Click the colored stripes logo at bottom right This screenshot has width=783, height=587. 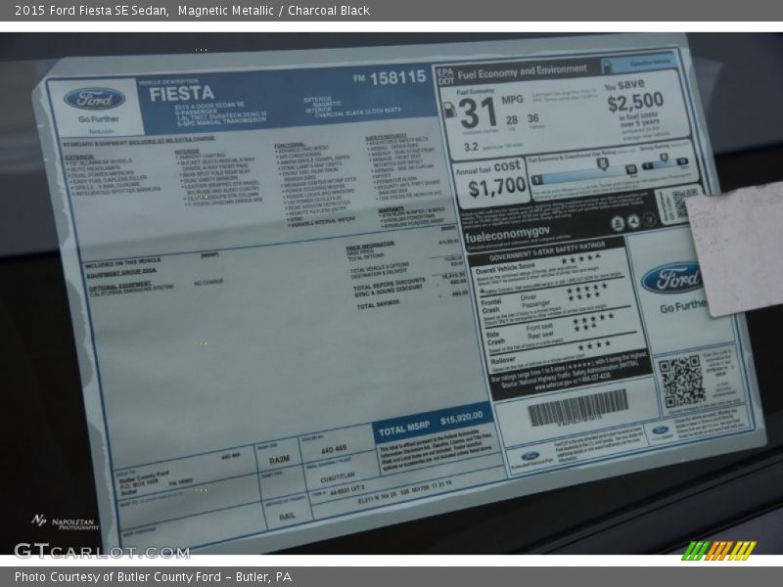pyautogui.click(x=718, y=550)
